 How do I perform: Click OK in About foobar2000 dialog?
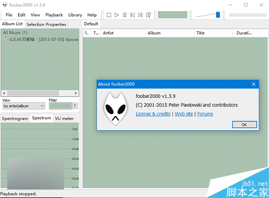(x=244, y=125)
